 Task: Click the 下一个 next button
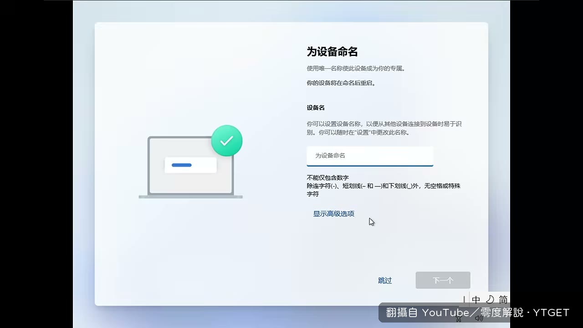pyautogui.click(x=443, y=280)
